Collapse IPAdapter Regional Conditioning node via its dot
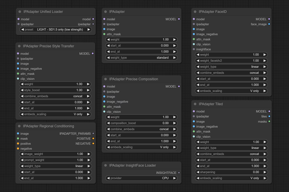289x192 pixels. (19, 126)
